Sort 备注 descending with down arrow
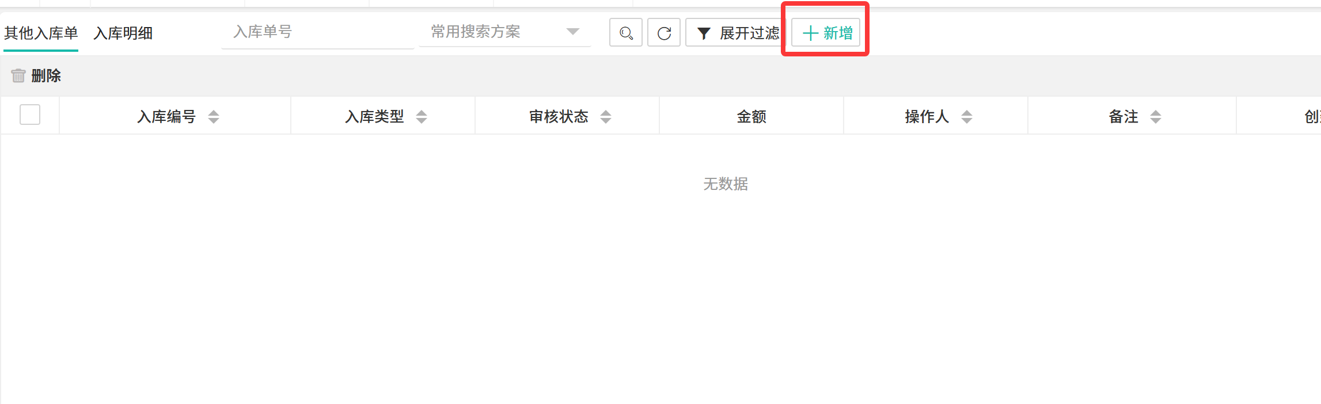1321x404 pixels. (1156, 121)
